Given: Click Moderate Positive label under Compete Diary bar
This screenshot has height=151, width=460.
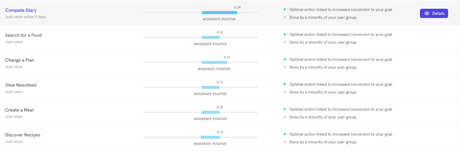Looking at the screenshot, I should (x=219, y=19).
